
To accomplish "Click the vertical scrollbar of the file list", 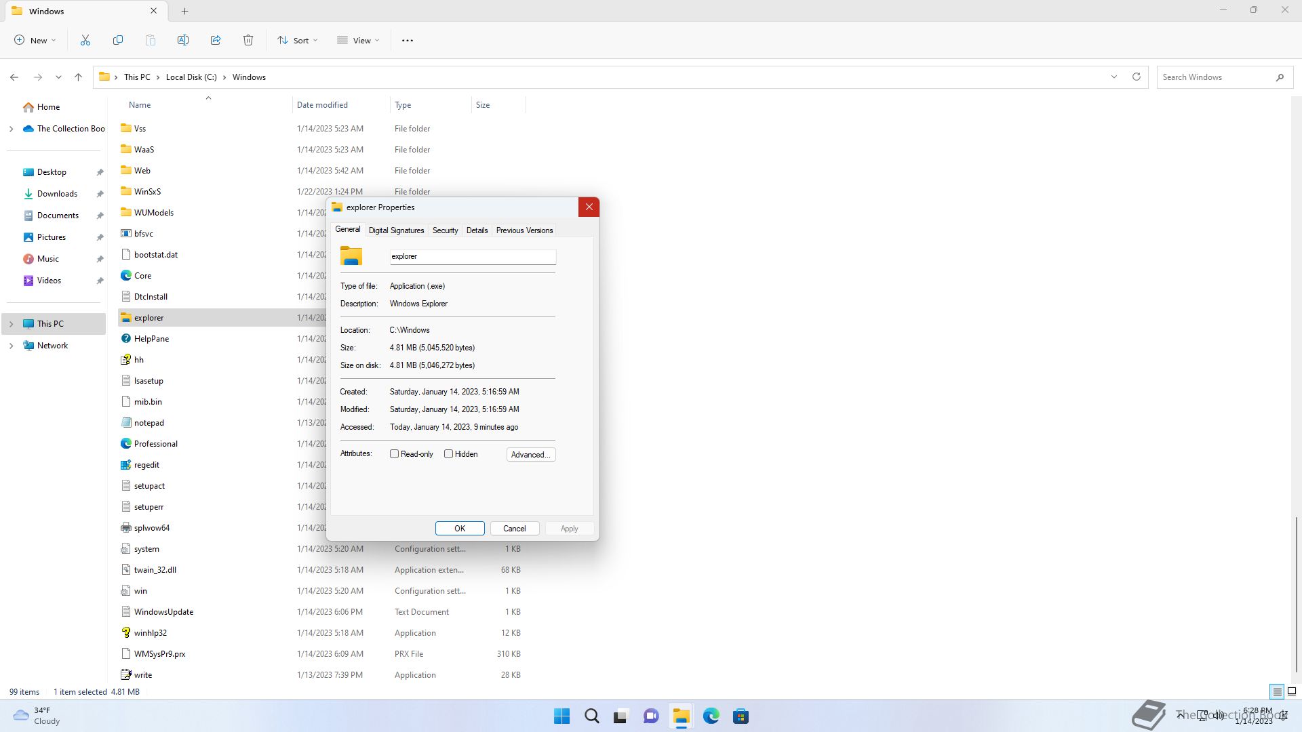I will click(1297, 595).
